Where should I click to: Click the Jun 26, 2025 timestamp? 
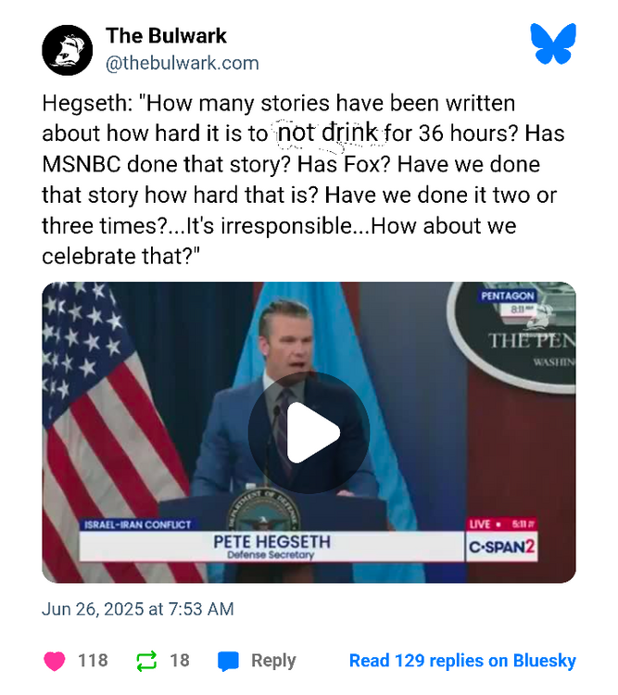click(138, 609)
